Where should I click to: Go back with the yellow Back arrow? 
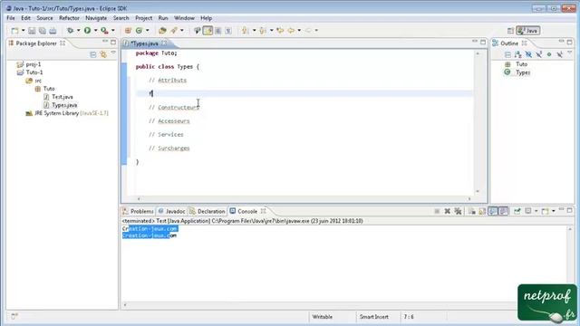(291, 31)
